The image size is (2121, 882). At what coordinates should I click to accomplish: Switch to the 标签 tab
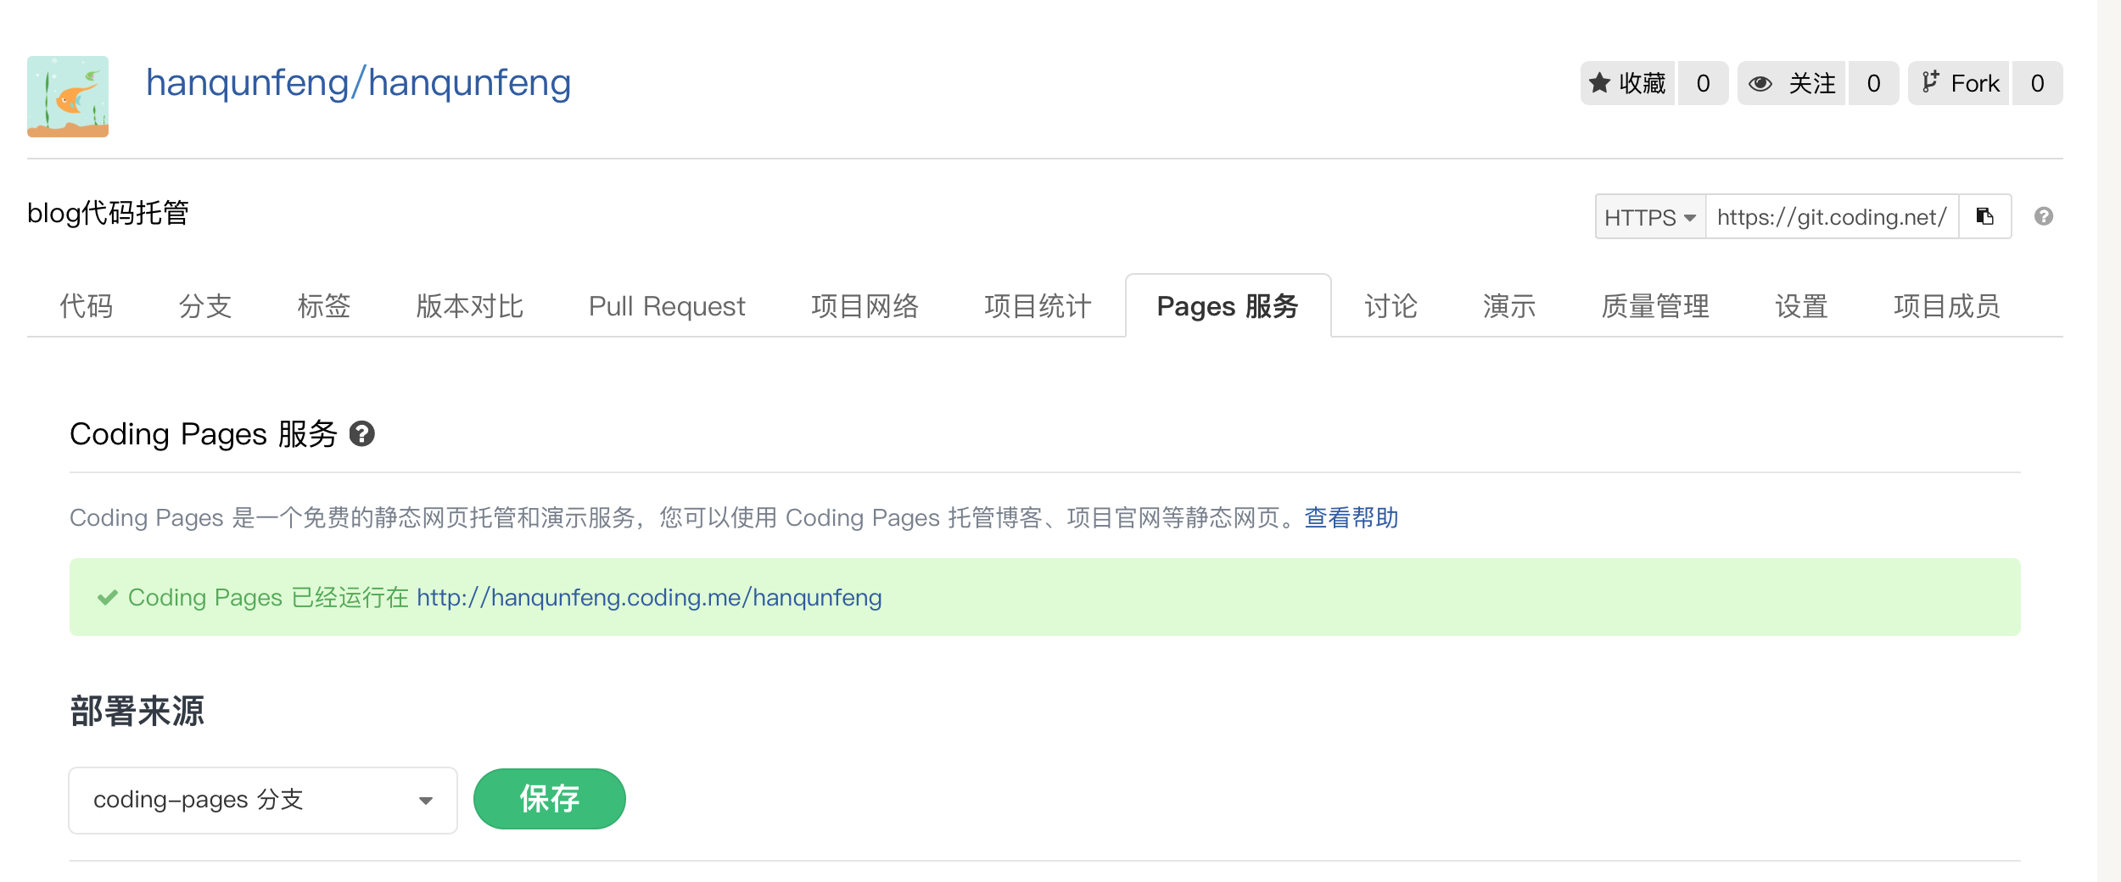point(323,306)
